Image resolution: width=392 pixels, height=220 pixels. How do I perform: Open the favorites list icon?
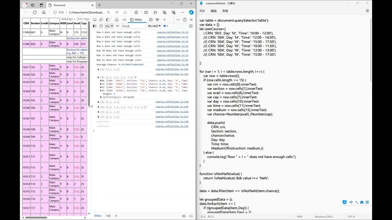[155, 13]
